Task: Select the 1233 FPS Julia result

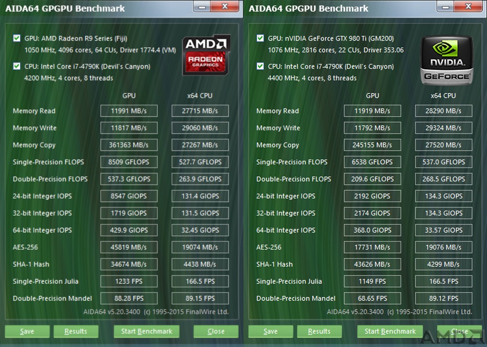Action: 129,281
